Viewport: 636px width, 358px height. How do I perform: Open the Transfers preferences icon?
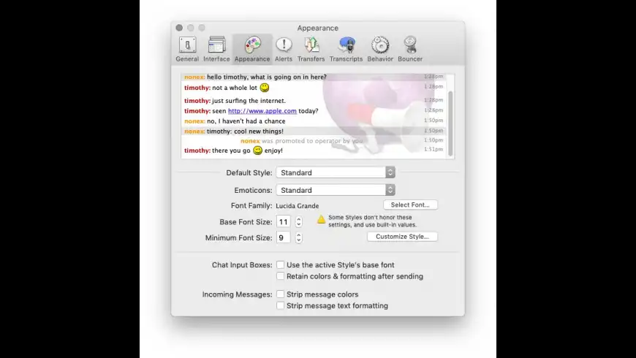point(311,49)
